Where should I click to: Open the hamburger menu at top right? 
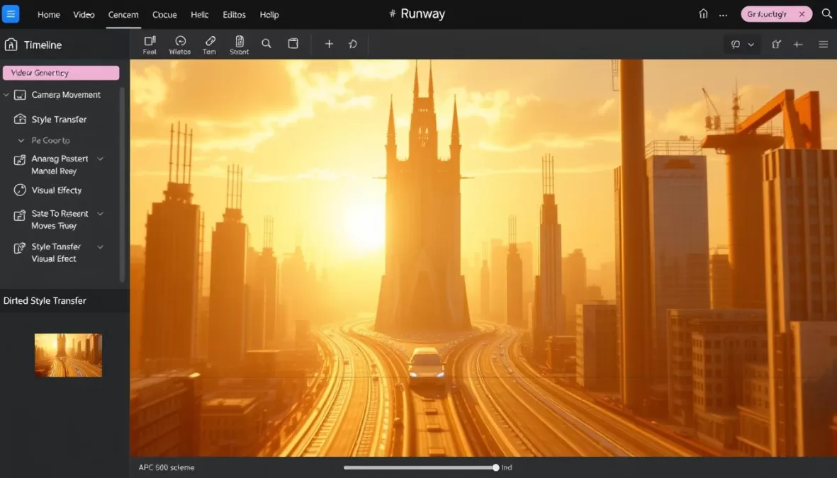pyautogui.click(x=823, y=44)
